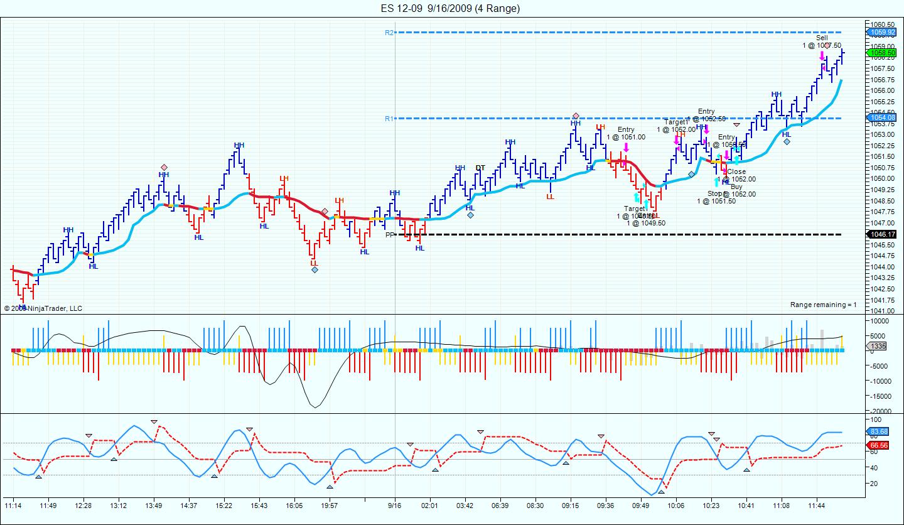Image resolution: width=904 pixels, height=525 pixels.
Task: Select the 09:15 time axis label
Action: pyautogui.click(x=571, y=505)
